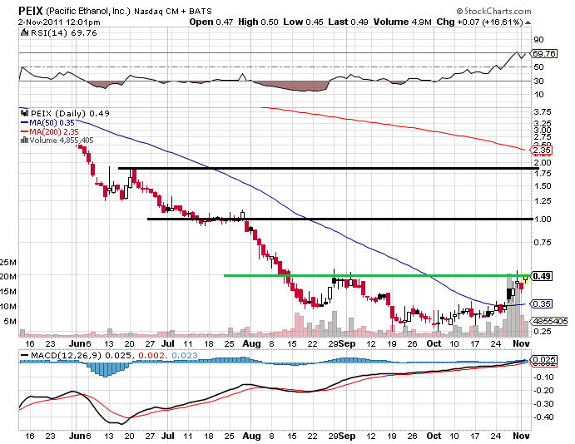Click the 20M volume axis label
The width and height of the screenshot is (575, 444).
[8, 276]
